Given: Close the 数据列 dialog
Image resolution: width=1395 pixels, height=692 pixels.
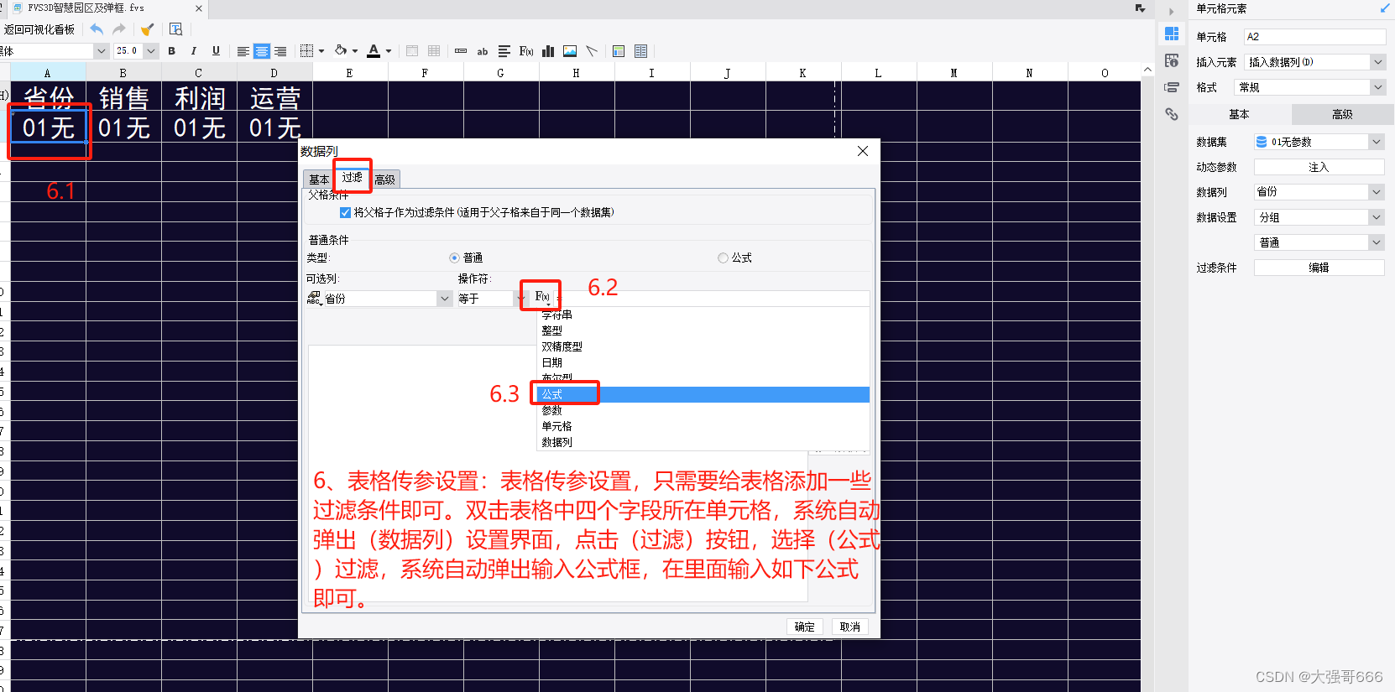Looking at the screenshot, I should pos(863,151).
